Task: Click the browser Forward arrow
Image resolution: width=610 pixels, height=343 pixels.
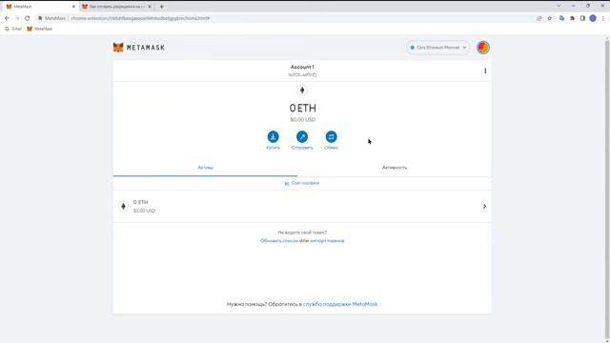Action: coord(17,18)
